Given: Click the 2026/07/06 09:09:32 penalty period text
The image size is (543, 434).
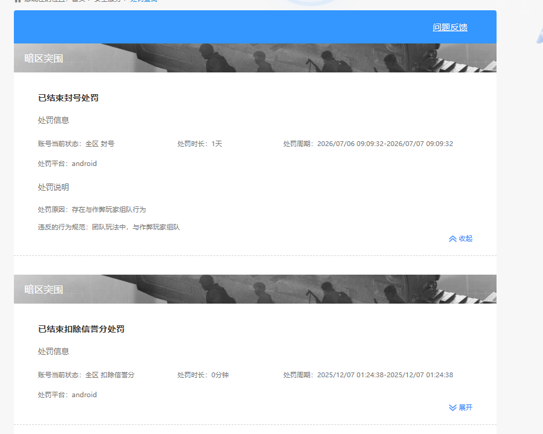Looking at the screenshot, I should [x=368, y=144].
